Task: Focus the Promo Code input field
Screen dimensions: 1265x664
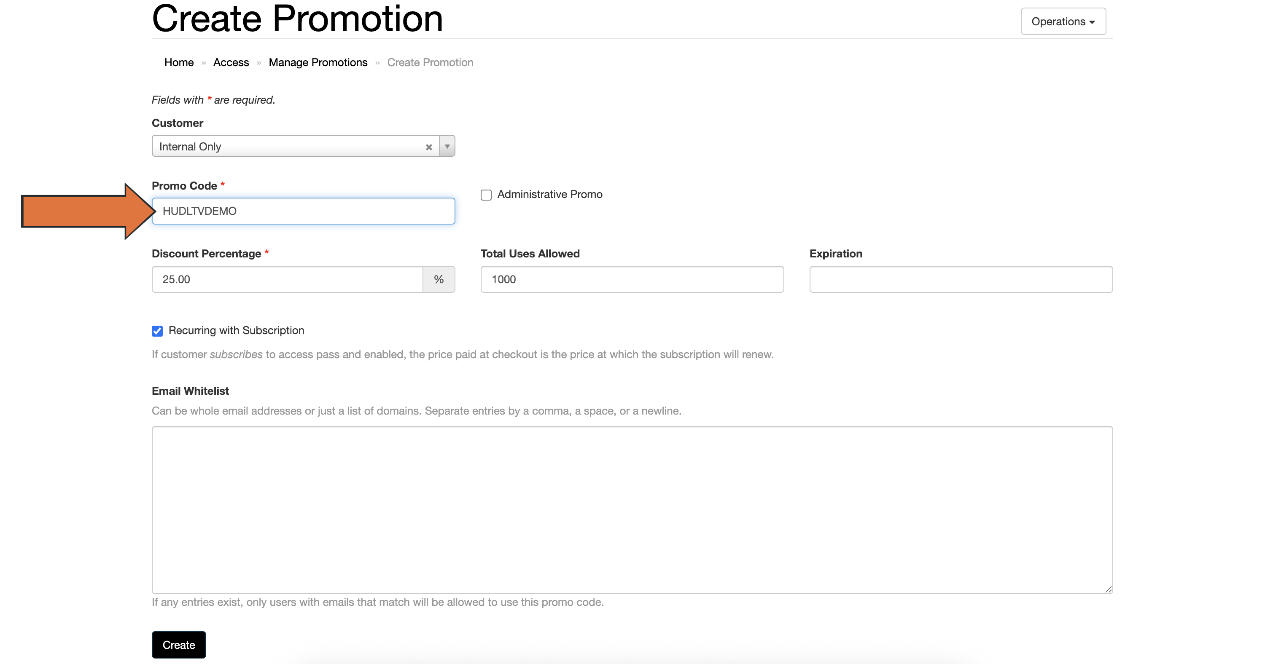Action: (x=304, y=211)
